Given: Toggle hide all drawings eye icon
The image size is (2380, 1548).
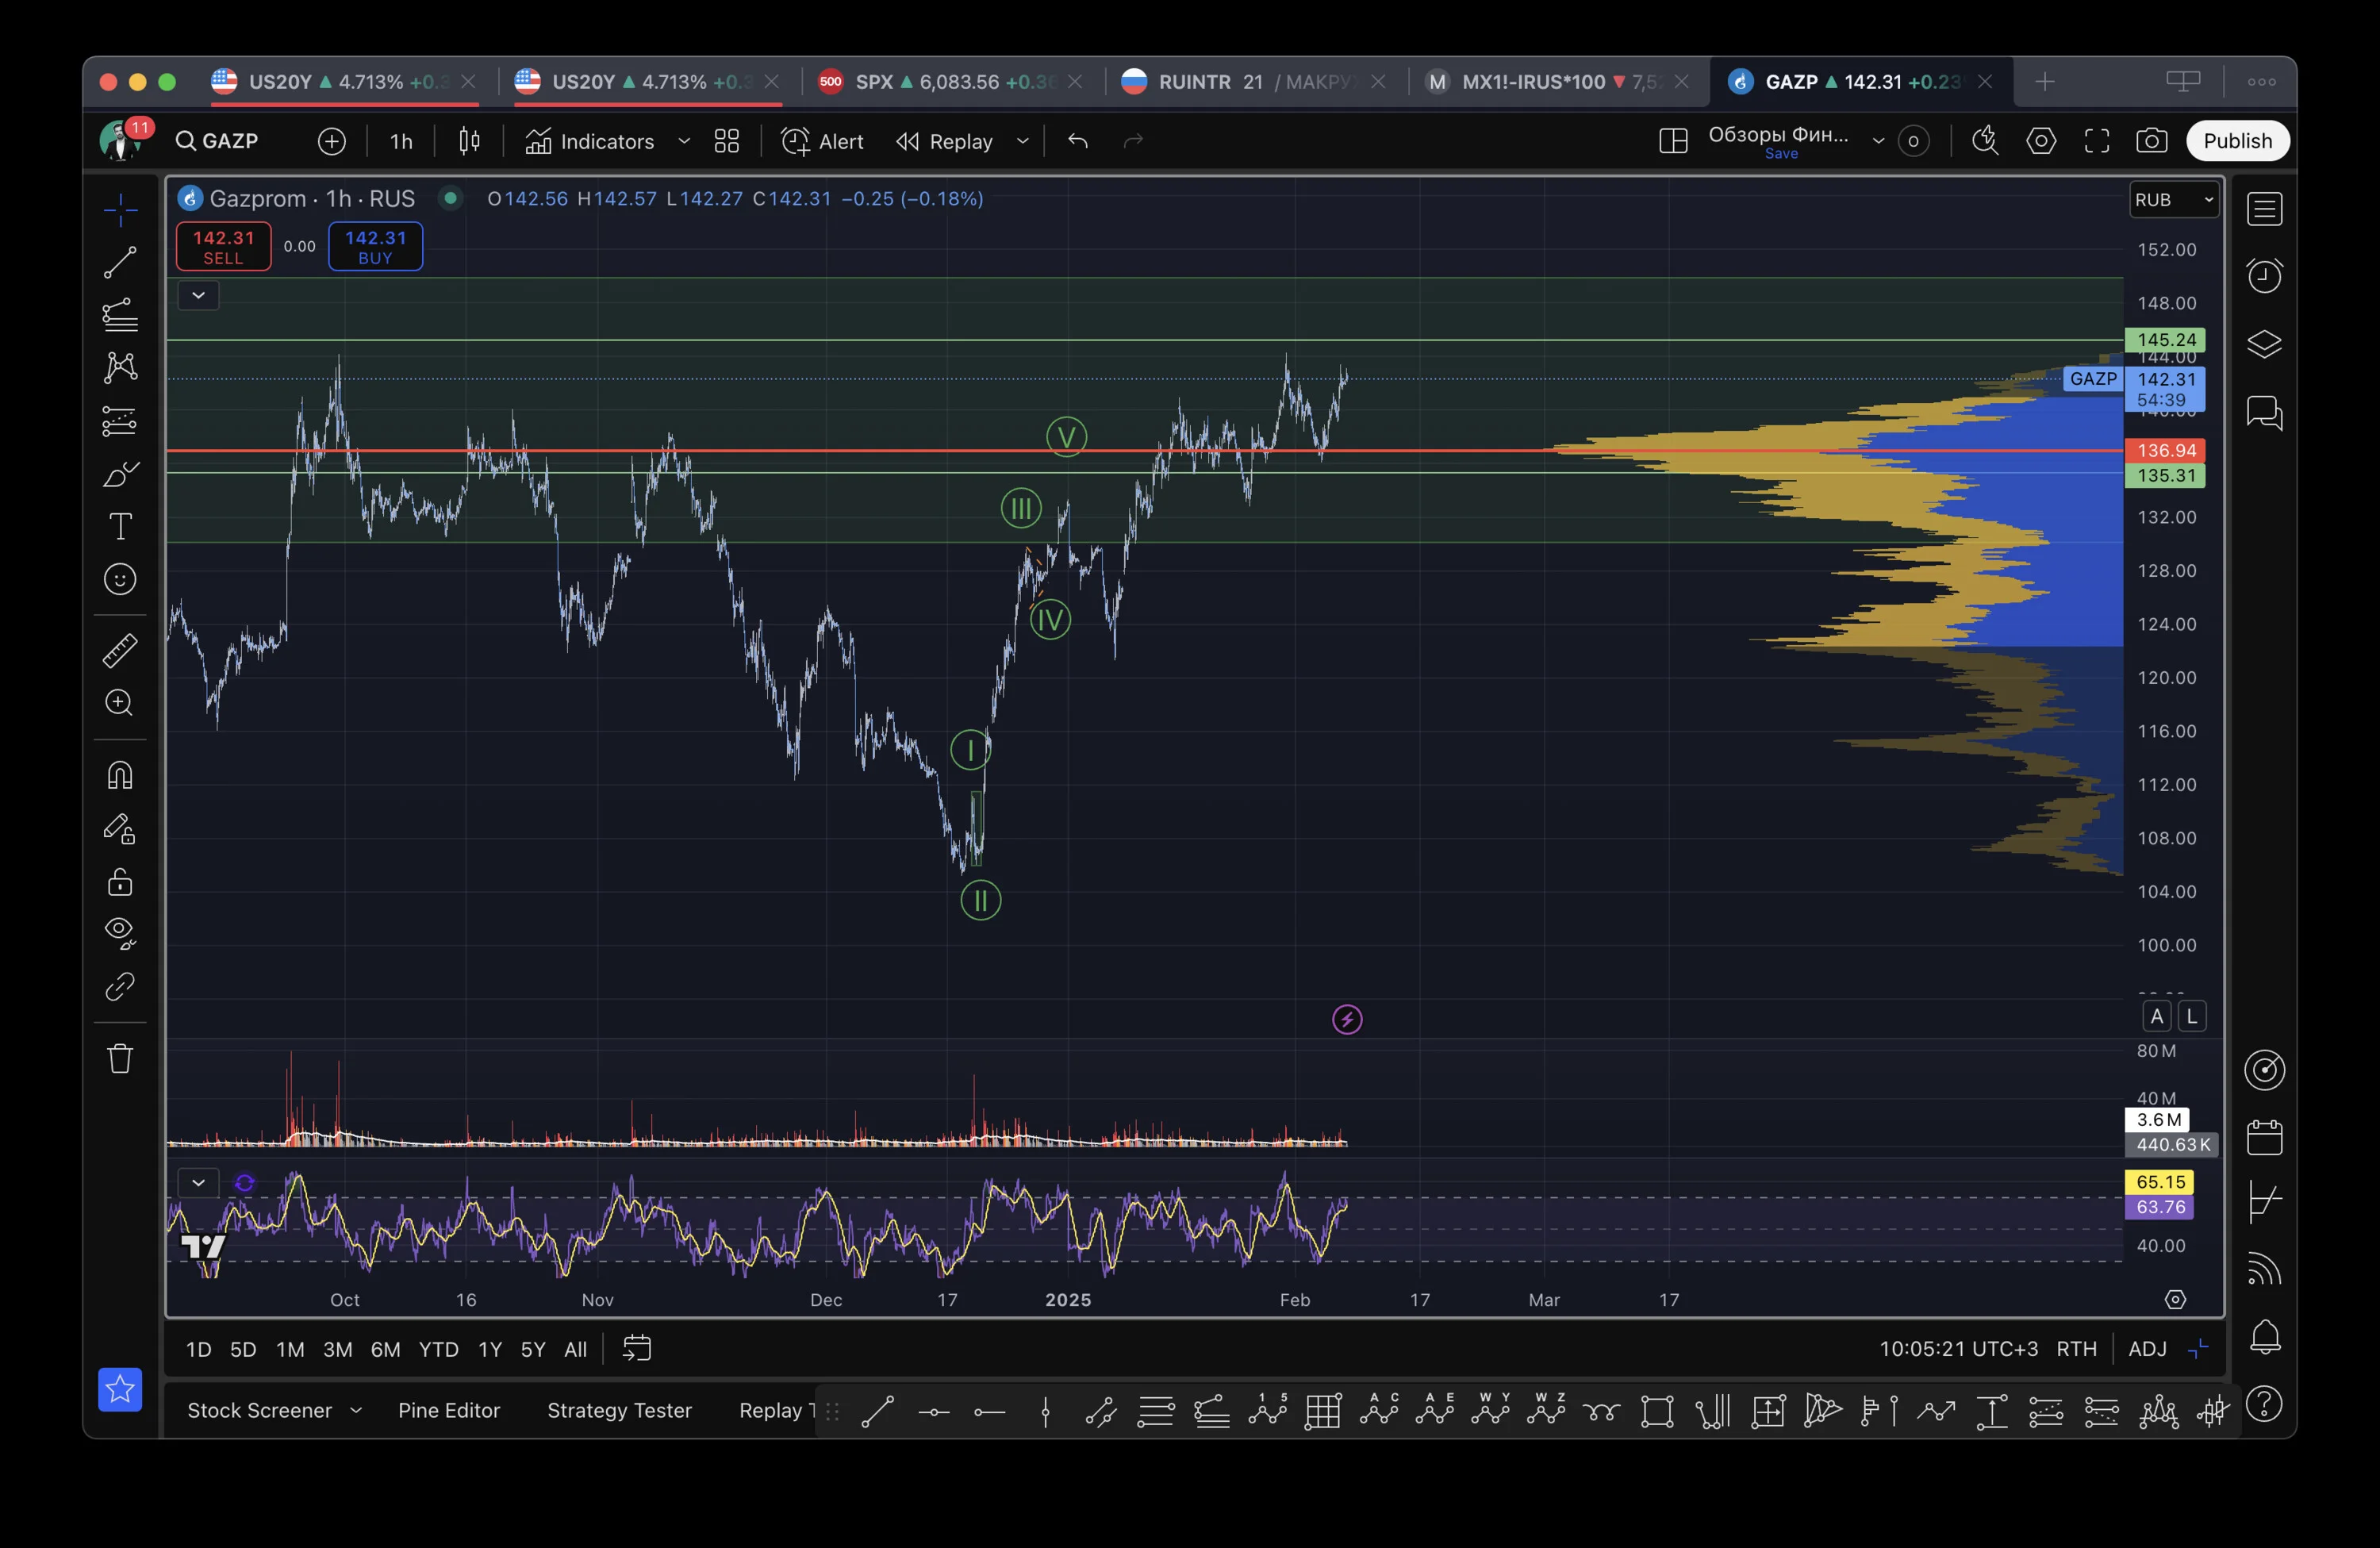Looking at the screenshot, I should (120, 934).
